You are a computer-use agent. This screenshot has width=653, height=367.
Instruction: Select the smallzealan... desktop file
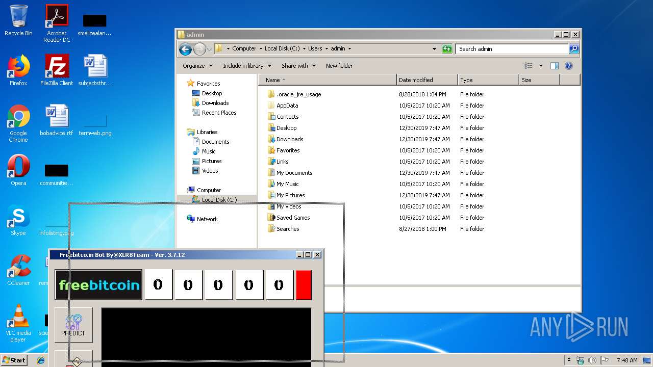pyautogui.click(x=94, y=25)
